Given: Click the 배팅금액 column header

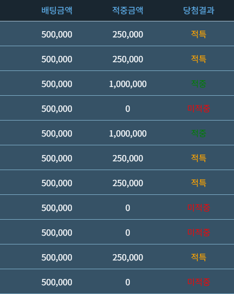Looking at the screenshot, I should 56,10.
